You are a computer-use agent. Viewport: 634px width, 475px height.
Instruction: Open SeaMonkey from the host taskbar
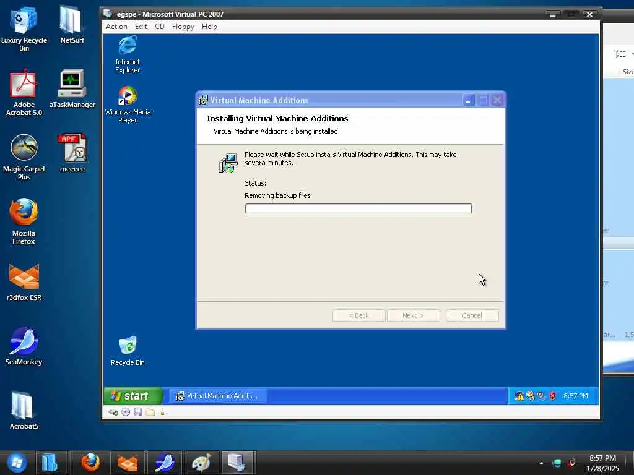(x=164, y=463)
